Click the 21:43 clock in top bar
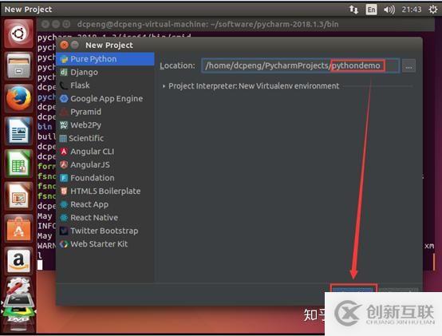 (x=412, y=10)
